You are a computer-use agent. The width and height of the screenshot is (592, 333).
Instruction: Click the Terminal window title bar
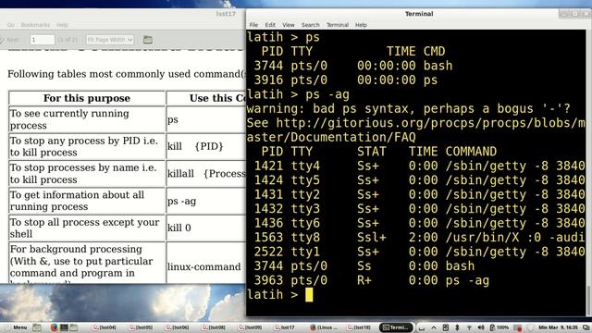point(419,14)
